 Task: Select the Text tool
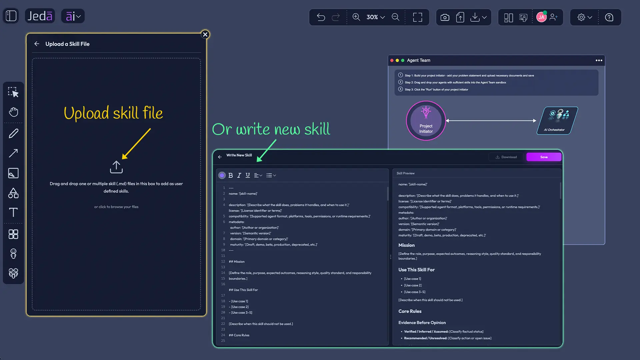13,212
